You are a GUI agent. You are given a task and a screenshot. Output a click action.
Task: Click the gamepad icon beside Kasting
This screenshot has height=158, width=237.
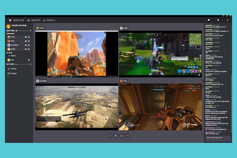(x=16, y=31)
